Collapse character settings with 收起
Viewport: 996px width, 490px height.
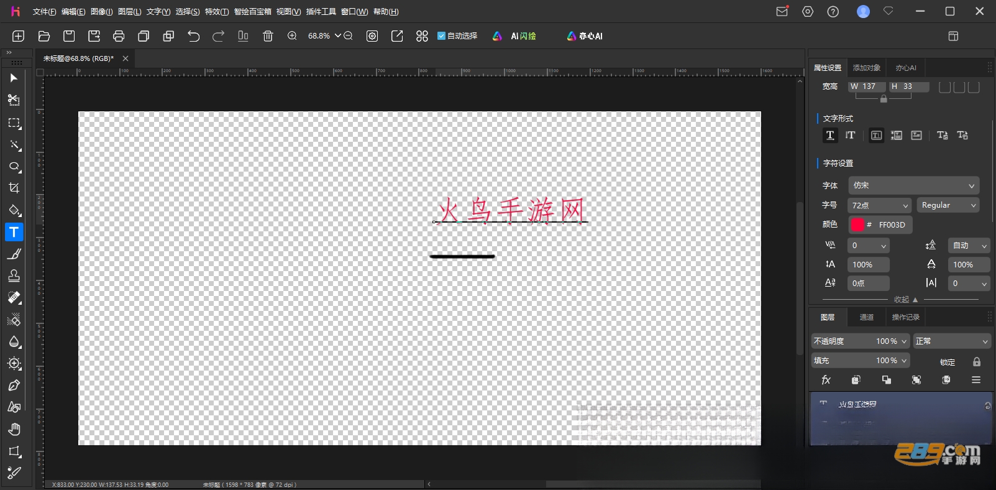[905, 300]
